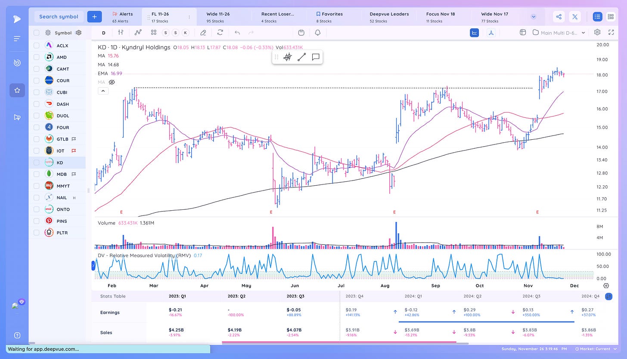
Task: Check the ACLX row checkbox
Action: [x=36, y=45]
